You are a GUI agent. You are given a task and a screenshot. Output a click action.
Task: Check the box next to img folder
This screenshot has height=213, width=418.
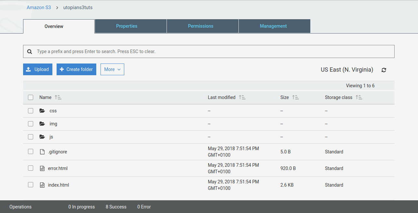click(31, 124)
